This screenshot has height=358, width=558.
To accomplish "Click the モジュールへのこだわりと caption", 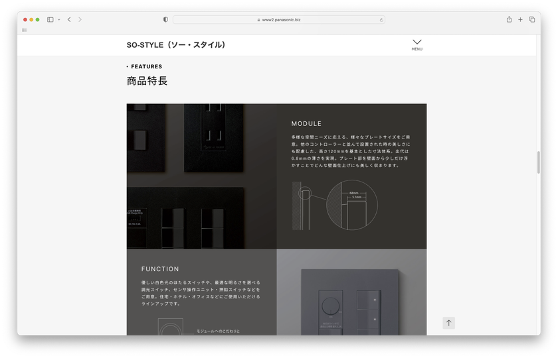I will 218,331.
